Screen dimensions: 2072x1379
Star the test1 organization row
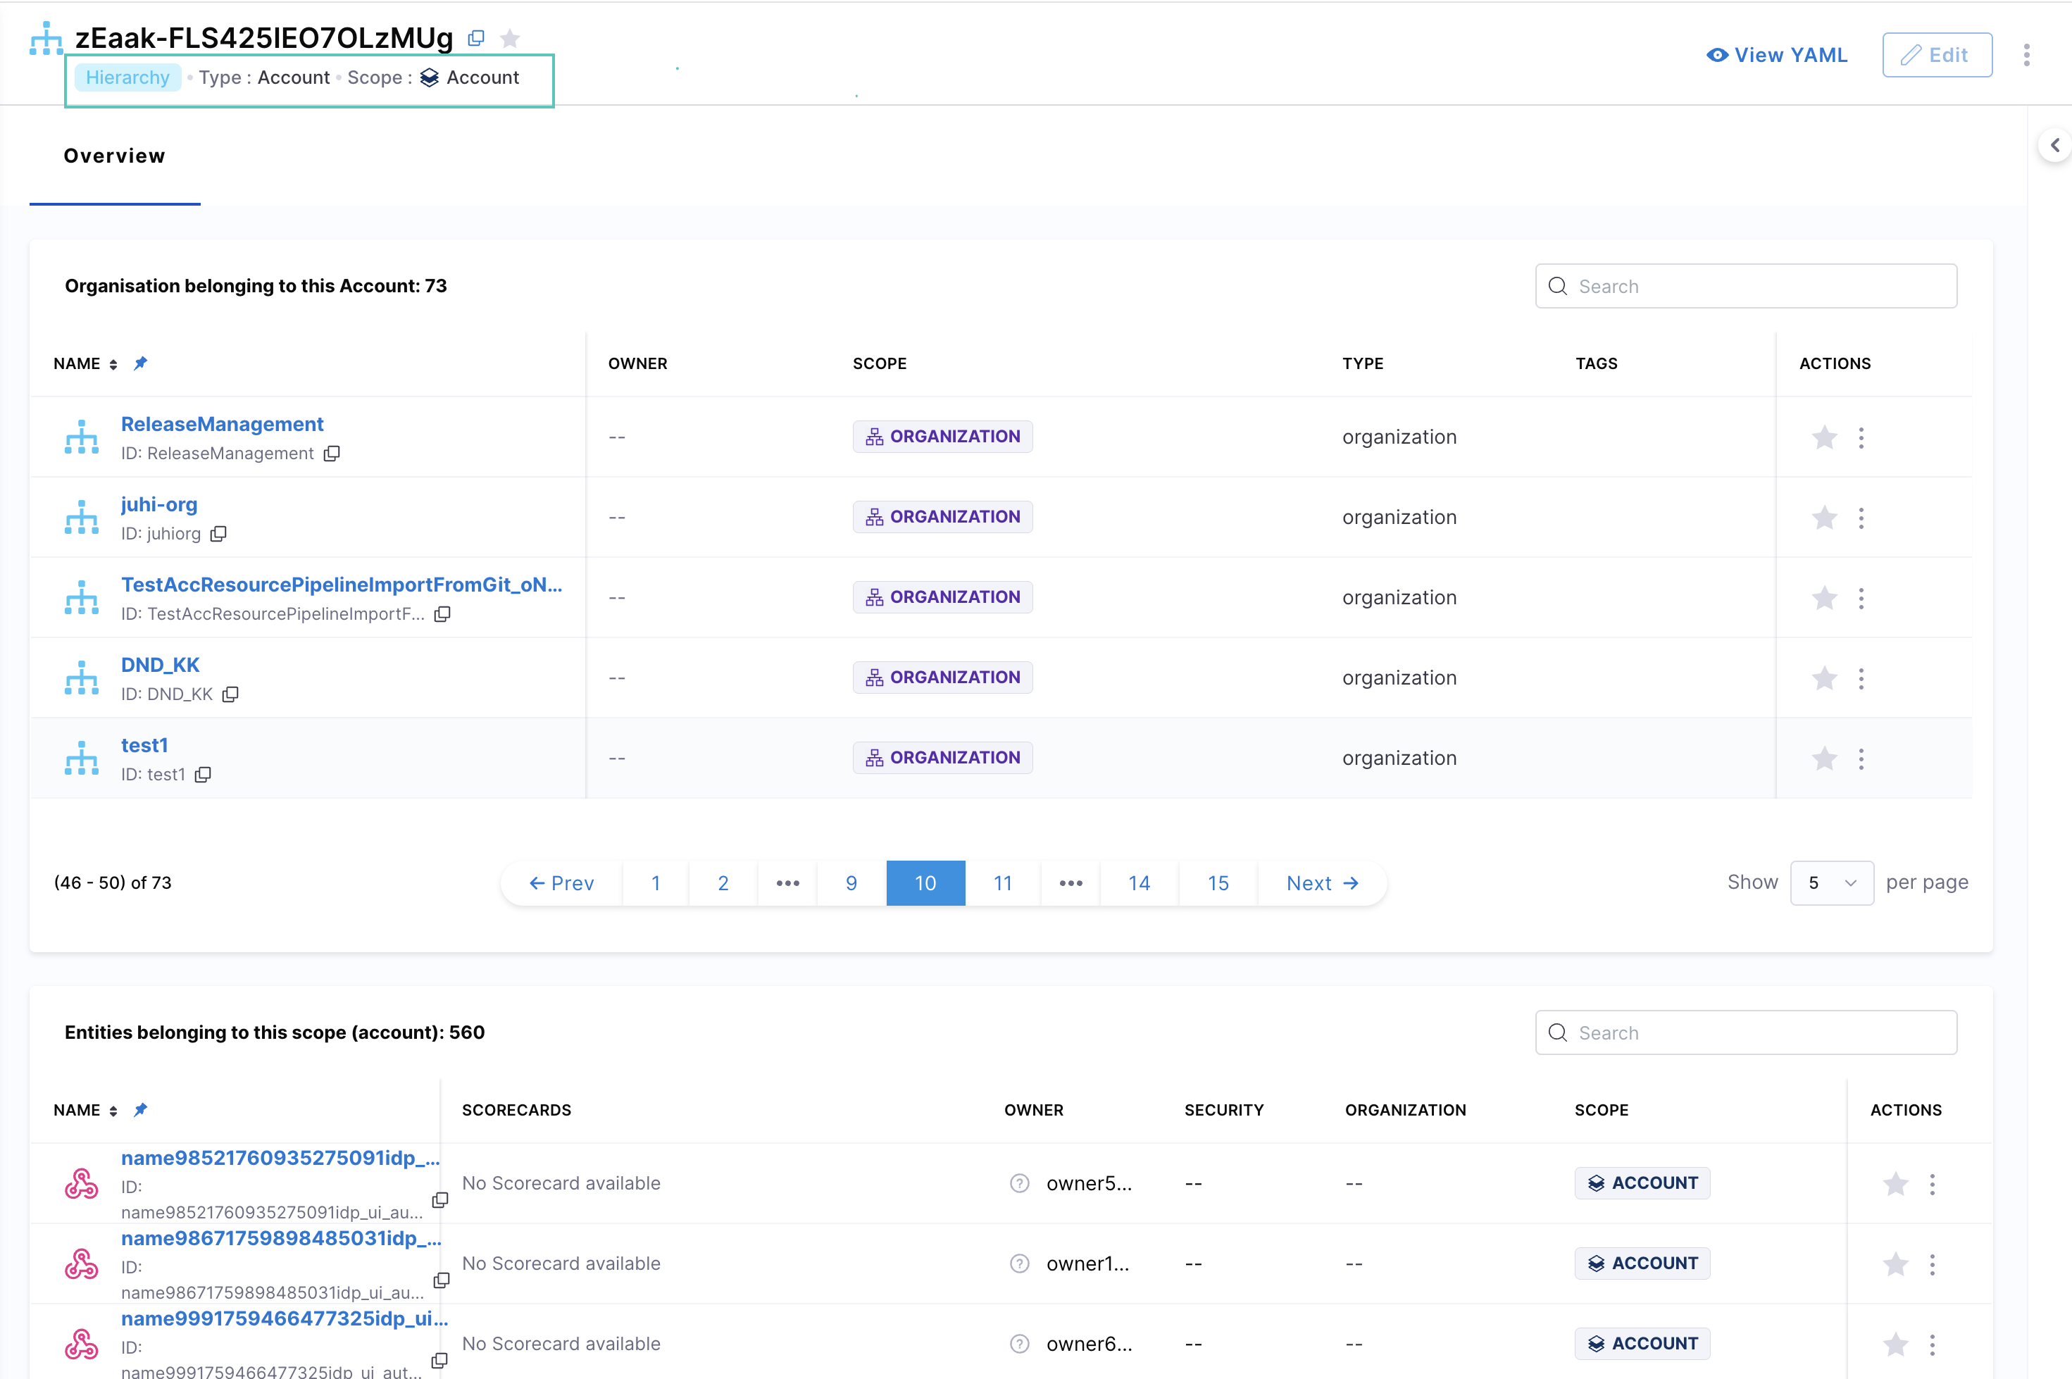[x=1824, y=758]
